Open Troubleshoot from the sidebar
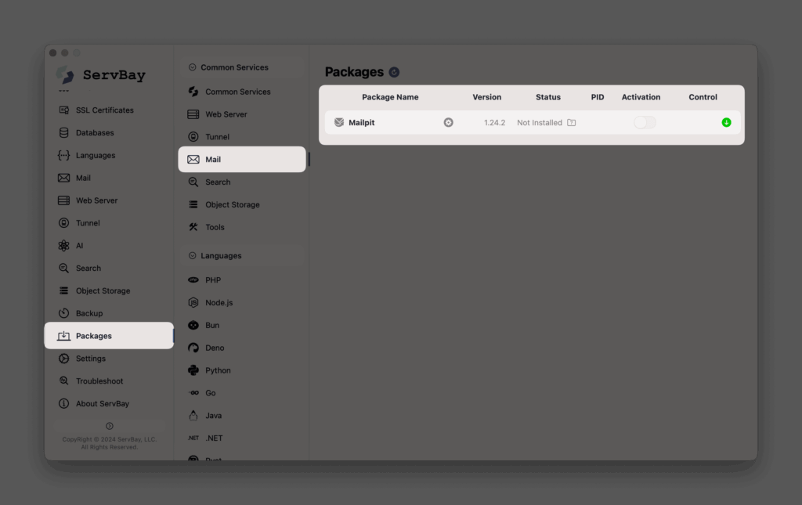Screen dimensions: 802x505 (99, 381)
